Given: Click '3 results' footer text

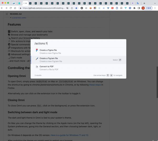Looking at the screenshot, I should pos(38,75).
